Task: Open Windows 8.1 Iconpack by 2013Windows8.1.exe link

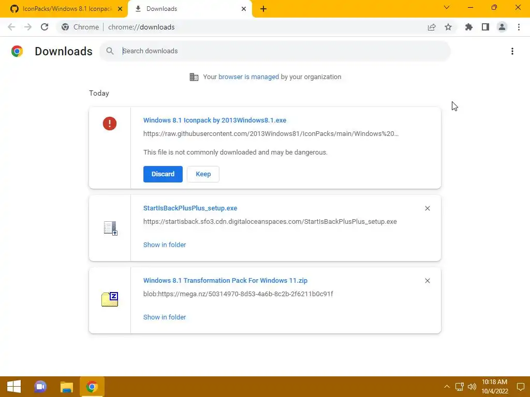Action: tap(215, 120)
